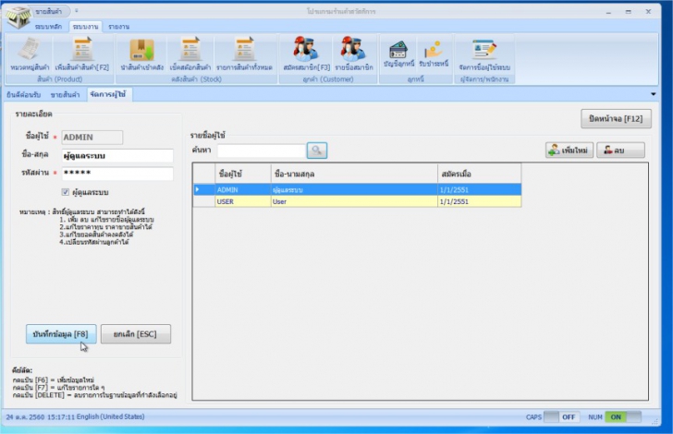Open the import stock (นำสินค้าเข้าคลัง) icon
The width and height of the screenshot is (673, 434).
click(x=142, y=54)
